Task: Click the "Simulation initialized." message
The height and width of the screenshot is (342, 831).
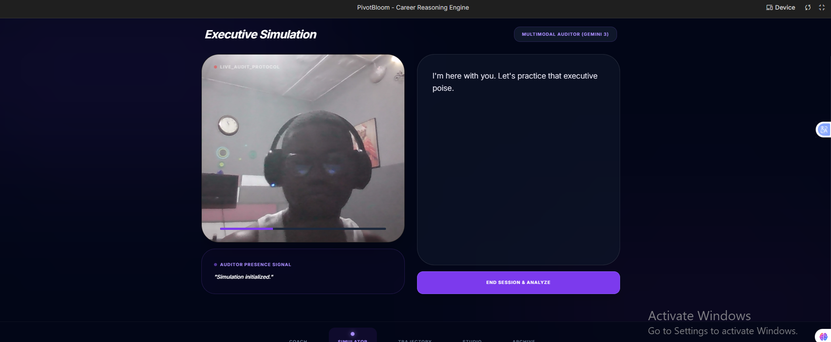Action: tap(244, 277)
